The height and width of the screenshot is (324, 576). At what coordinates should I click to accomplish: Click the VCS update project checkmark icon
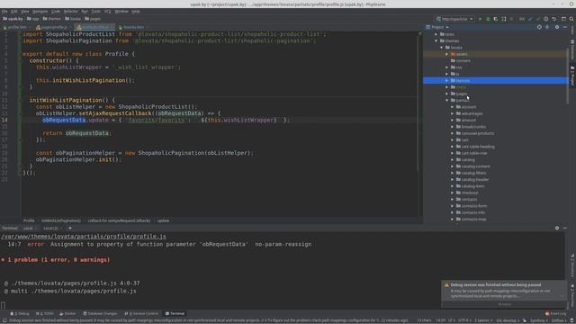tap(530, 19)
